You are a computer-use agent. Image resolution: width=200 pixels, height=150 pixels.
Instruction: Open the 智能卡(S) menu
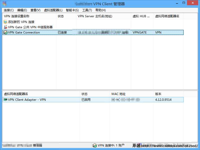coord(72,10)
